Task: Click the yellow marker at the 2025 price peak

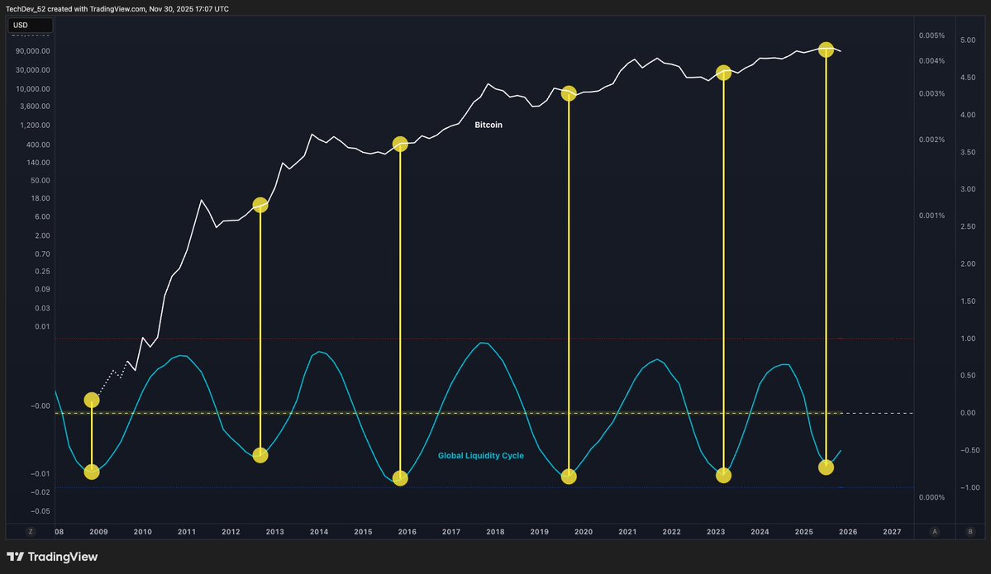Action: click(826, 50)
